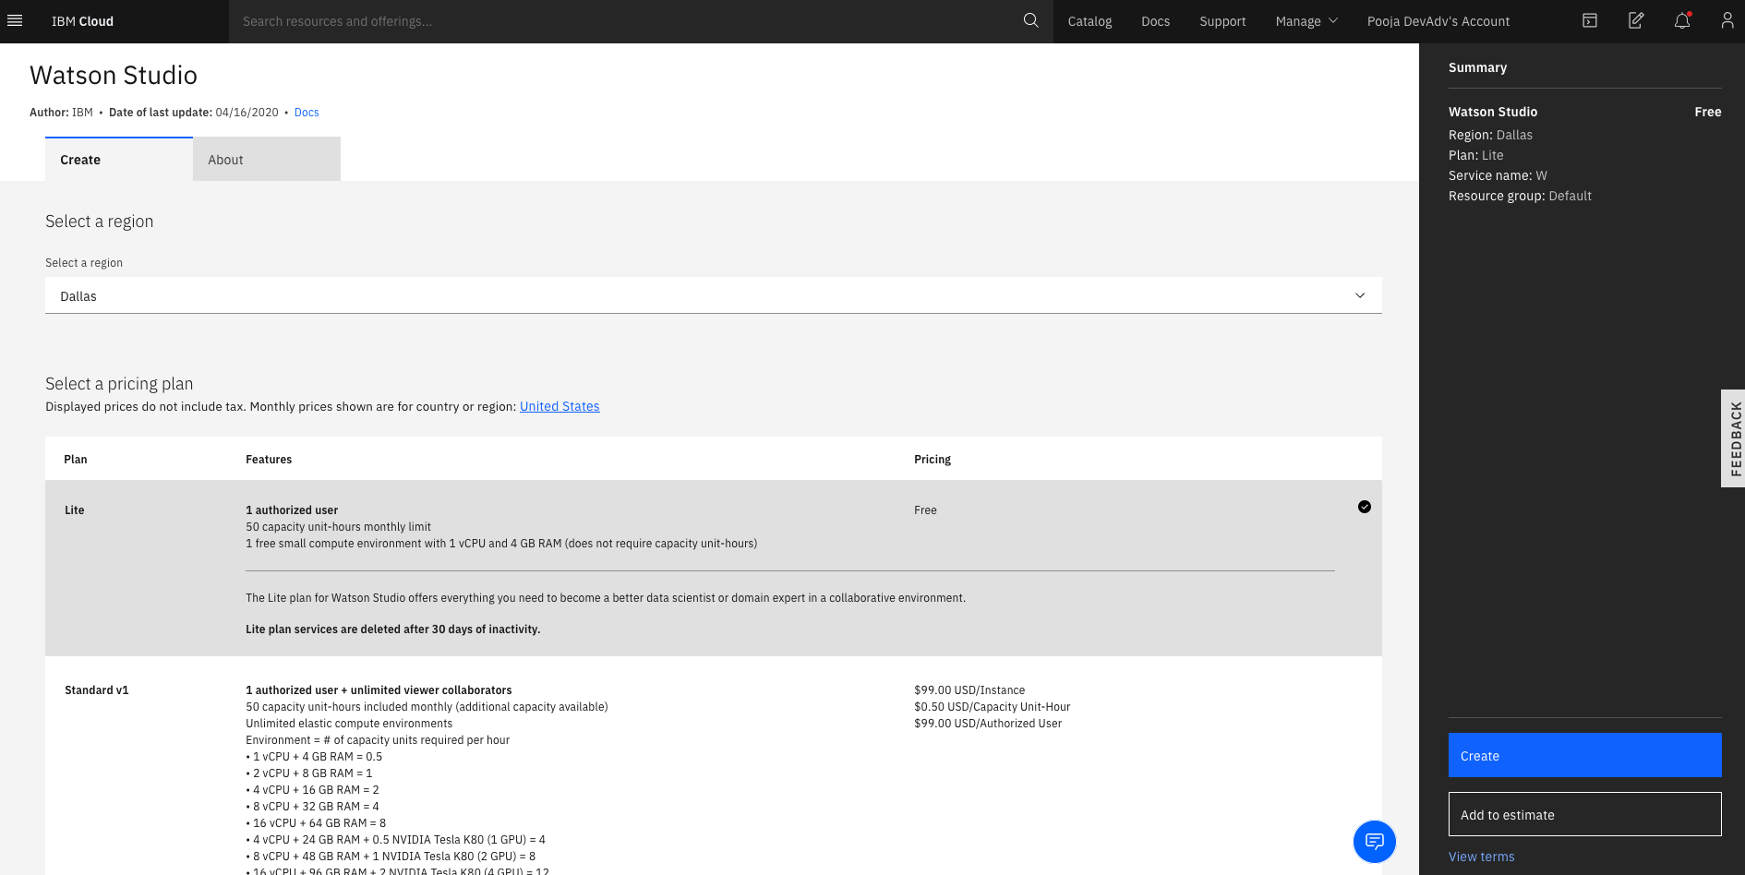Screen dimensions: 1745x875
Task: Open the edit pencil icon in header
Action: pyautogui.click(x=1636, y=20)
